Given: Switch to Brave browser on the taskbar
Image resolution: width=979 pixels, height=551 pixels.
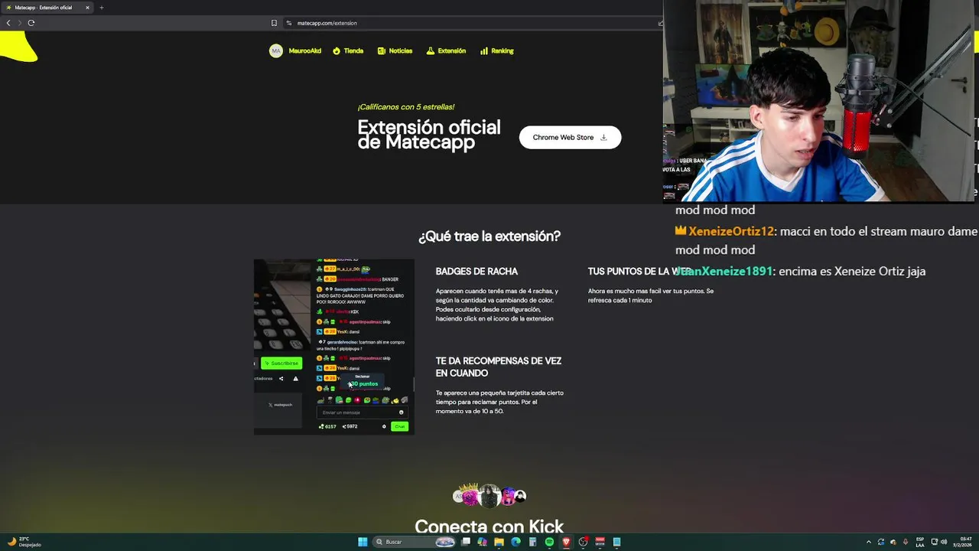Looking at the screenshot, I should coord(566,542).
